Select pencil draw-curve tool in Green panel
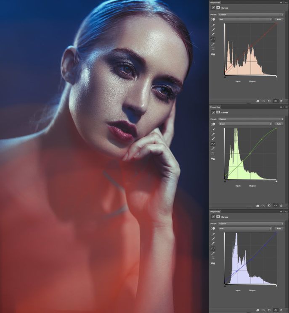Image resolution: width=289 pixels, height=313 pixels. point(213,149)
